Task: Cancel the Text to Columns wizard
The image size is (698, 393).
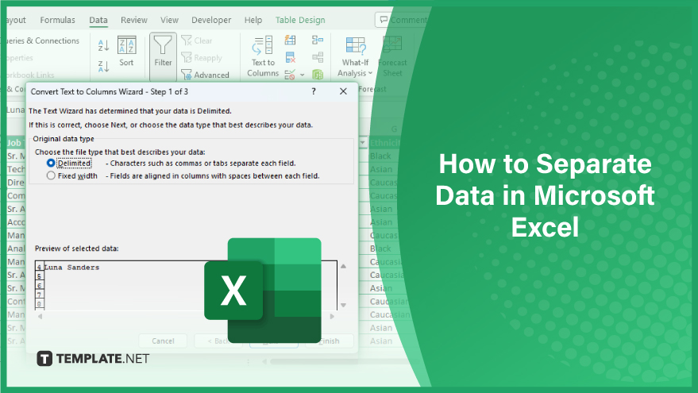Action: (163, 341)
